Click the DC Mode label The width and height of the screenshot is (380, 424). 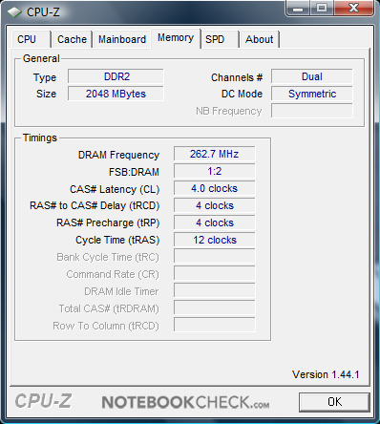click(x=242, y=95)
